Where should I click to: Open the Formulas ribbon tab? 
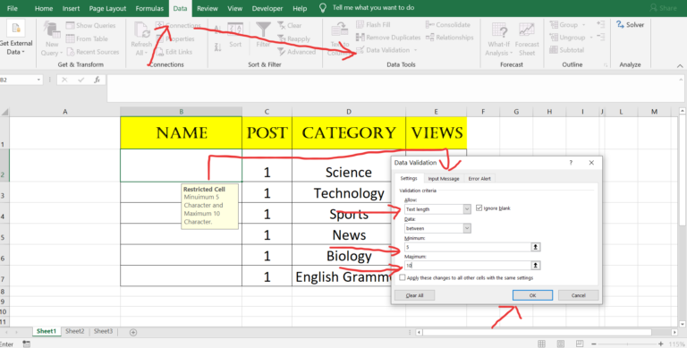tap(149, 8)
